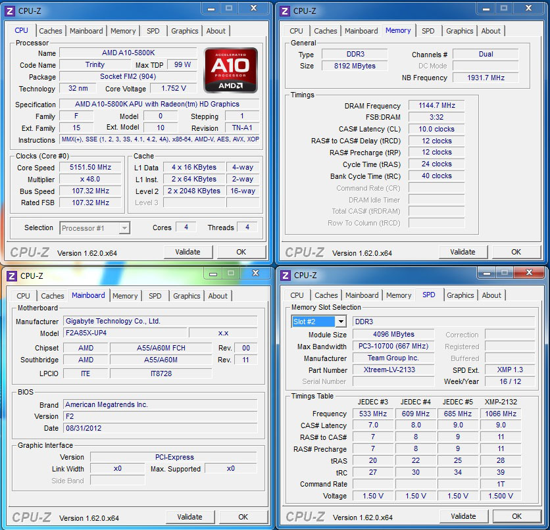Click the CPU-Z logo icon in top-left window title bar
Screen dimensions: 550x530
(x=10, y=11)
